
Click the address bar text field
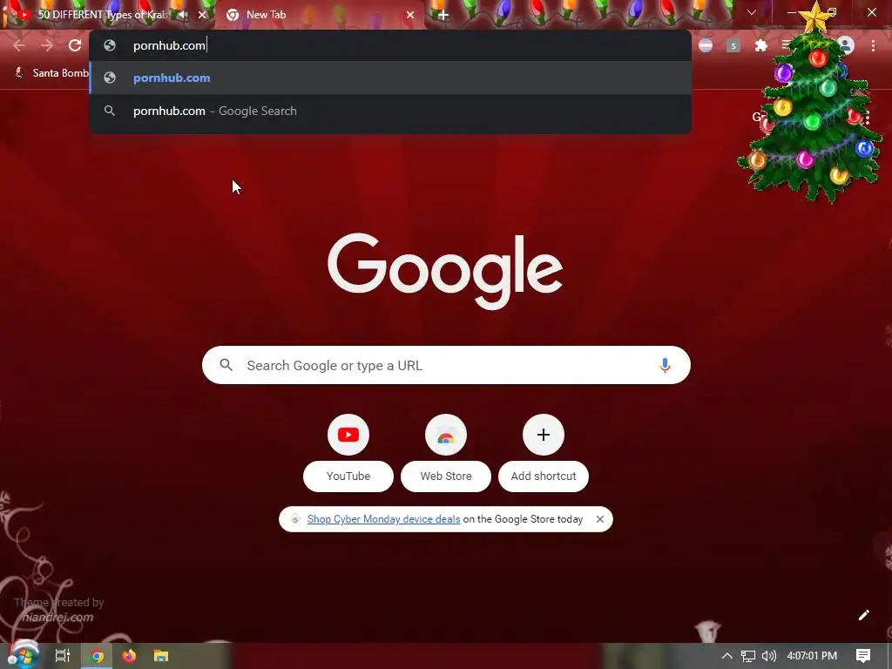point(390,45)
